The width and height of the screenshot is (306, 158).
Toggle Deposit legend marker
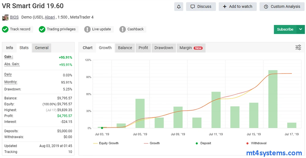pyautogui.click(x=202, y=143)
